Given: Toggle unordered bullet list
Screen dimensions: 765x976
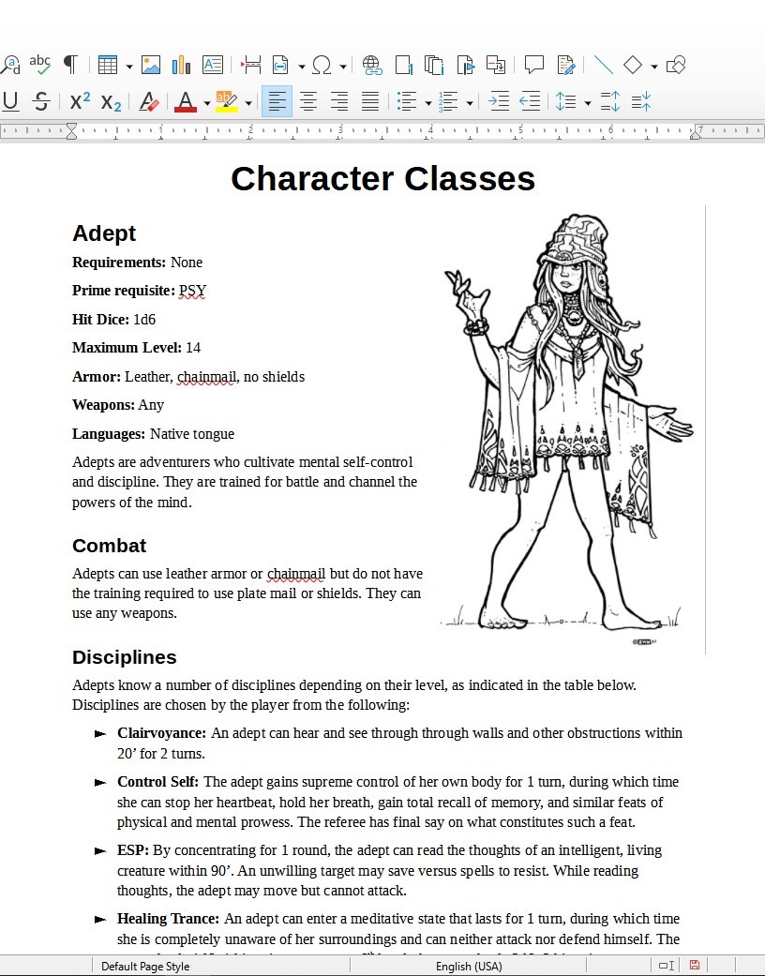Looking at the screenshot, I should (407, 101).
